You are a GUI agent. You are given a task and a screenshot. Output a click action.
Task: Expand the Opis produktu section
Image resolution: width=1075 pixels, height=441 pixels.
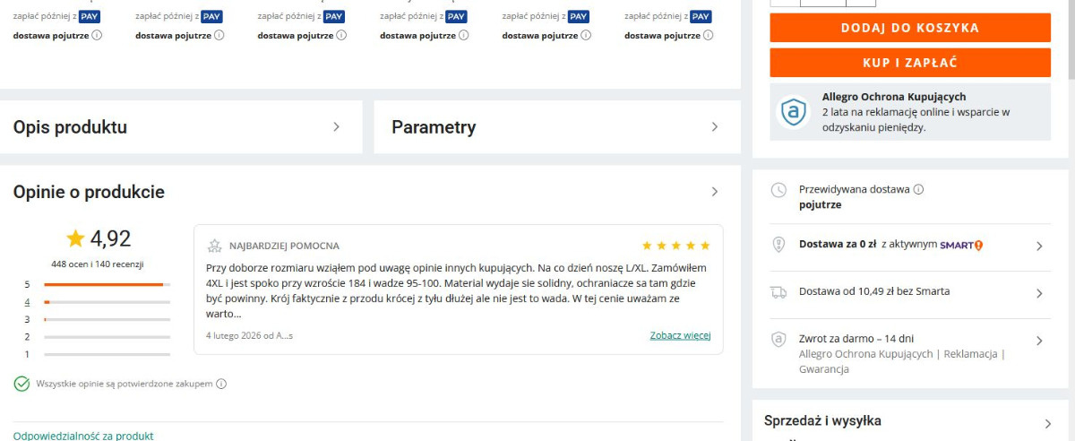pos(336,127)
